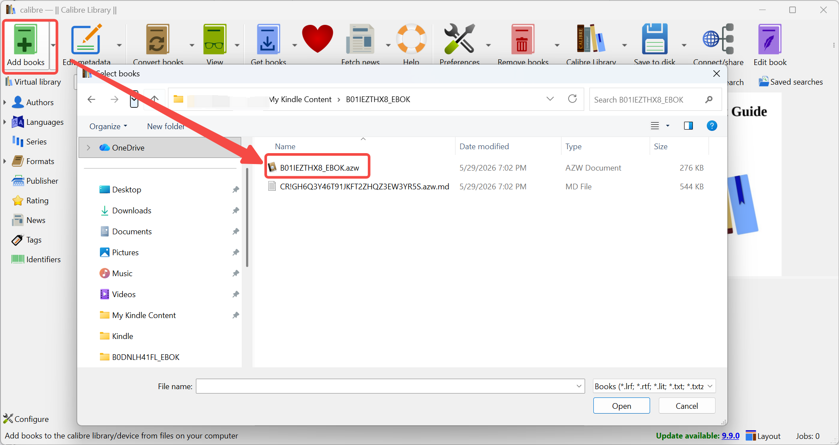
Task: Open the Remove books dropdown arrow
Action: pyautogui.click(x=557, y=44)
